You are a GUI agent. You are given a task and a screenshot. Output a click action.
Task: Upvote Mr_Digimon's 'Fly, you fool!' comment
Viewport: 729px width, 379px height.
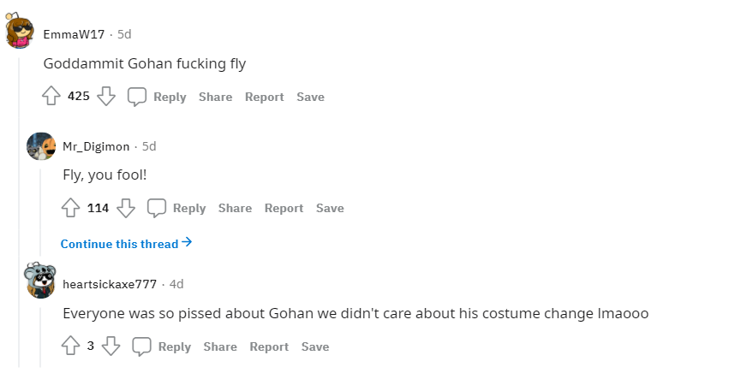coord(70,208)
